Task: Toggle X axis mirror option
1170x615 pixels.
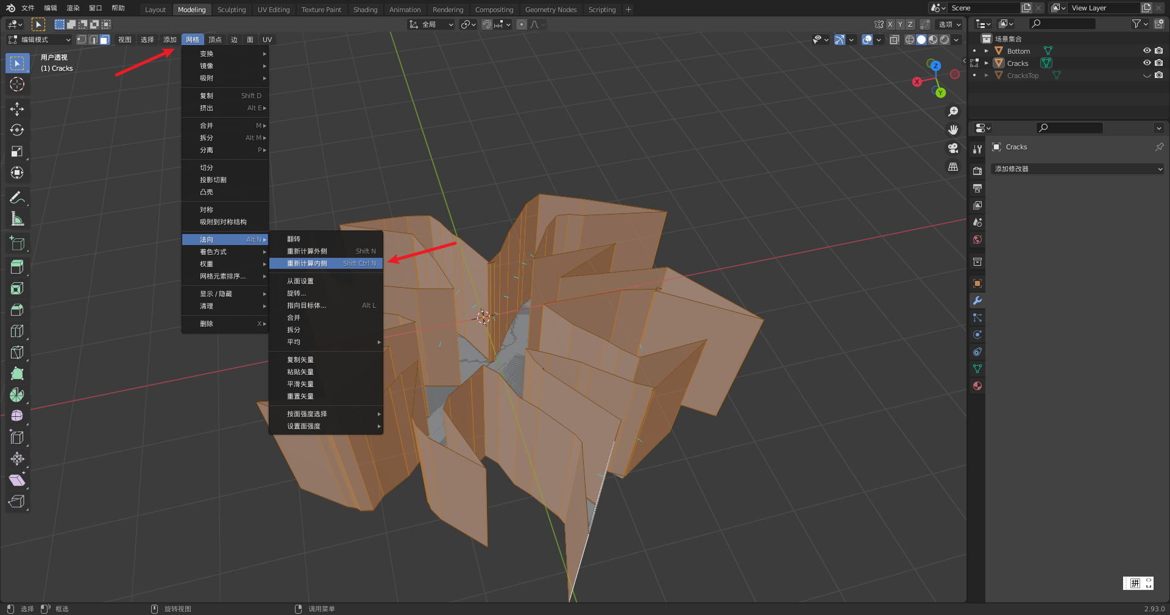Action: (x=890, y=24)
